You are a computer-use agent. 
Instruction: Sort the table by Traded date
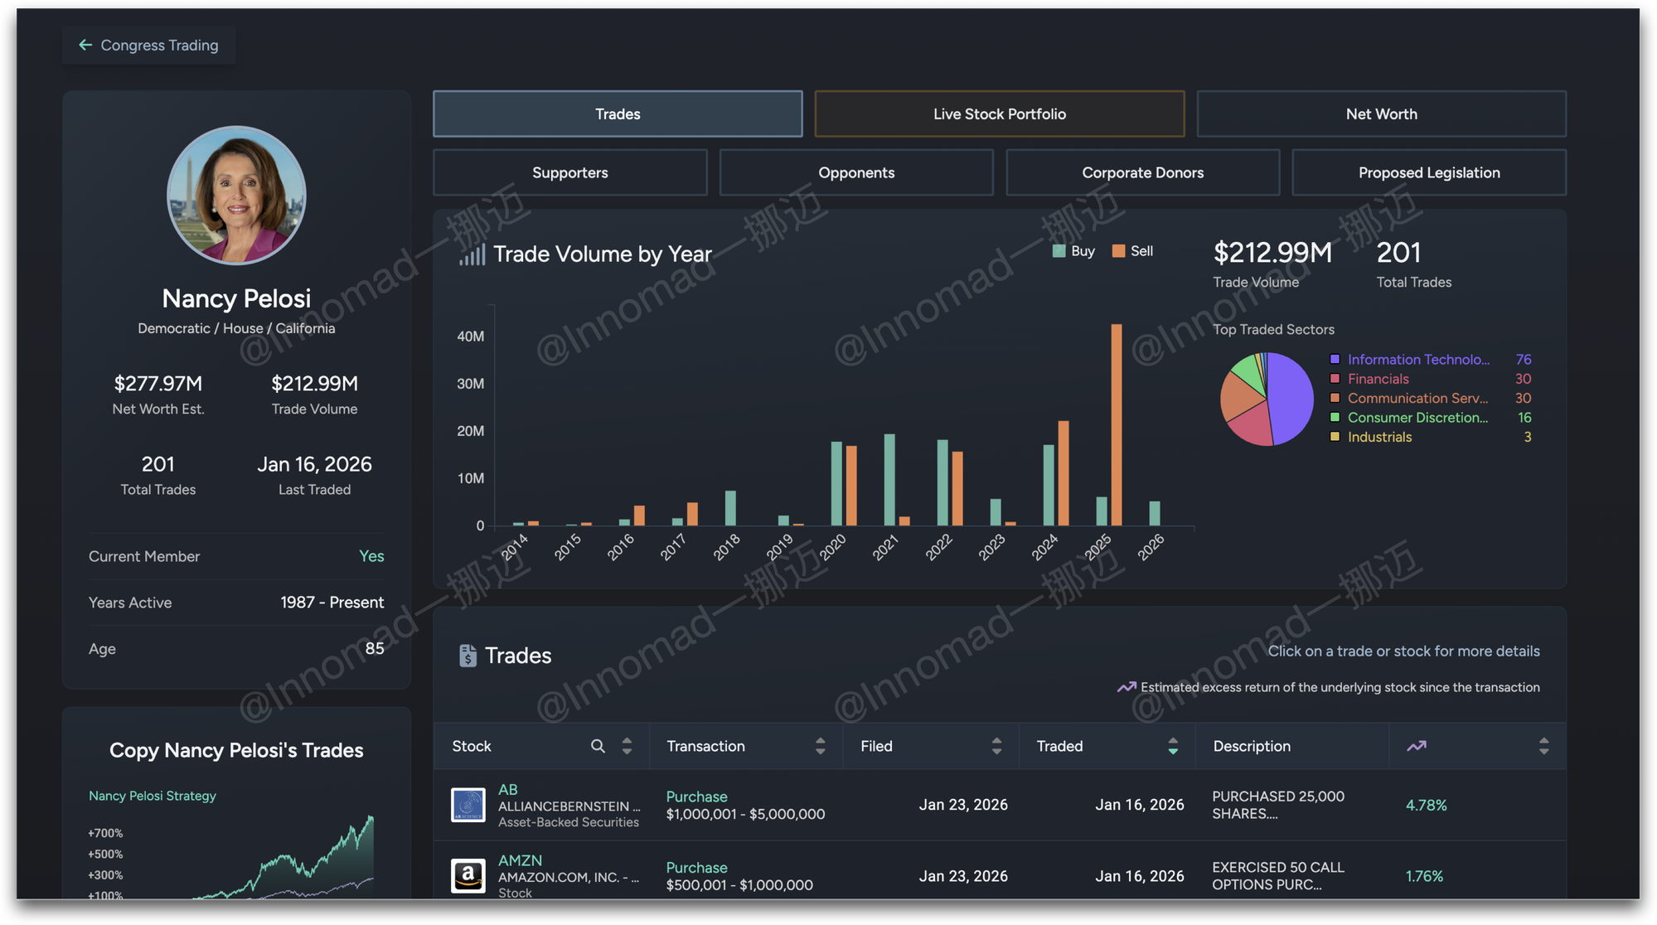(x=1172, y=746)
